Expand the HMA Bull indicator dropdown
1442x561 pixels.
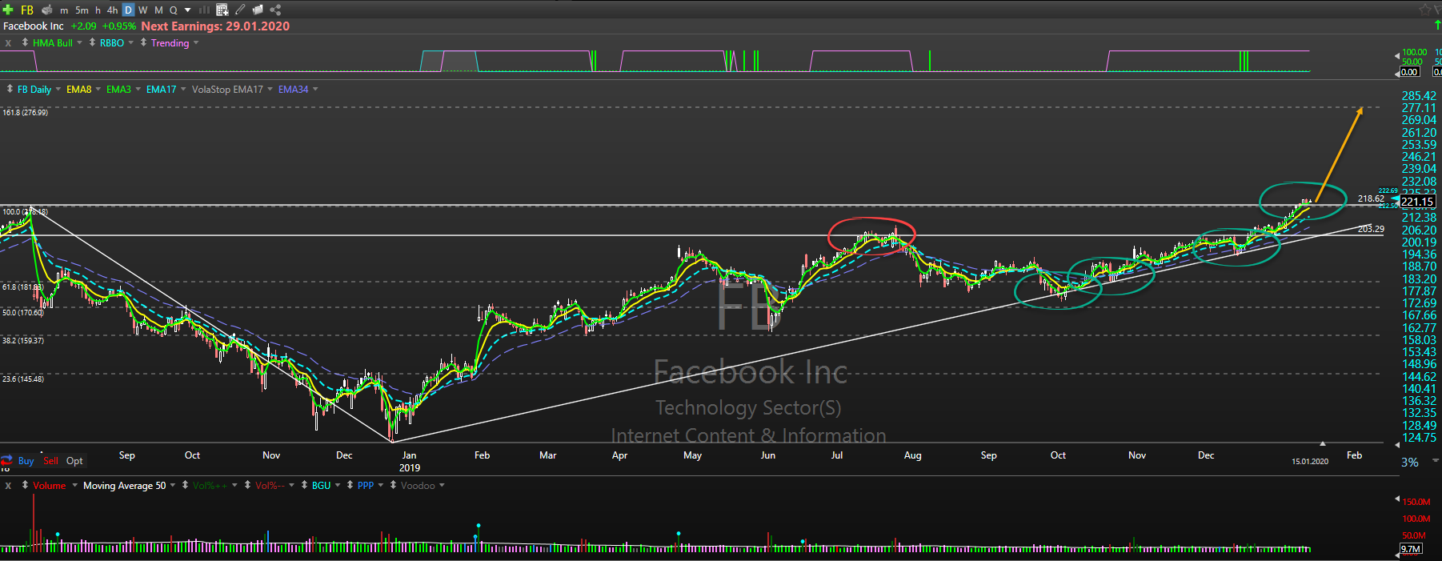tap(79, 43)
